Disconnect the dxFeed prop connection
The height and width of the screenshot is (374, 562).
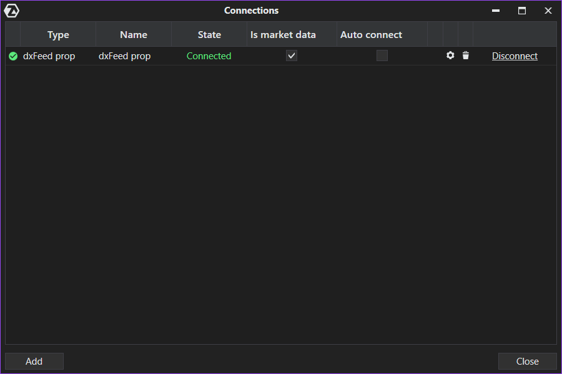(515, 56)
